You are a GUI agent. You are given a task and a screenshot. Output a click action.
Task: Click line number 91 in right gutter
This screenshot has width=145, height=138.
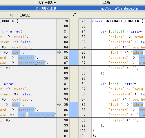coord(84,84)
